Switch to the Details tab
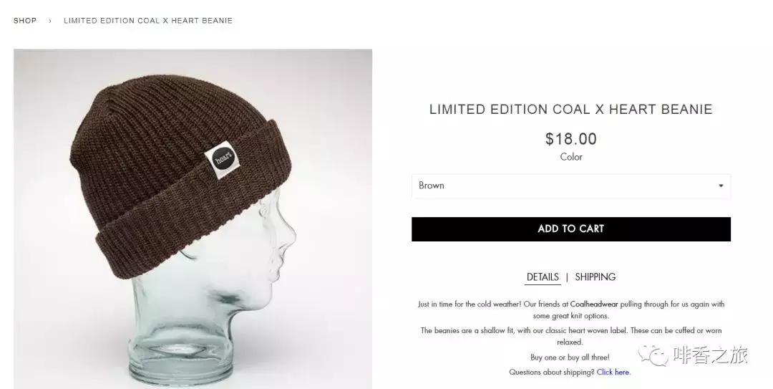 click(x=543, y=277)
